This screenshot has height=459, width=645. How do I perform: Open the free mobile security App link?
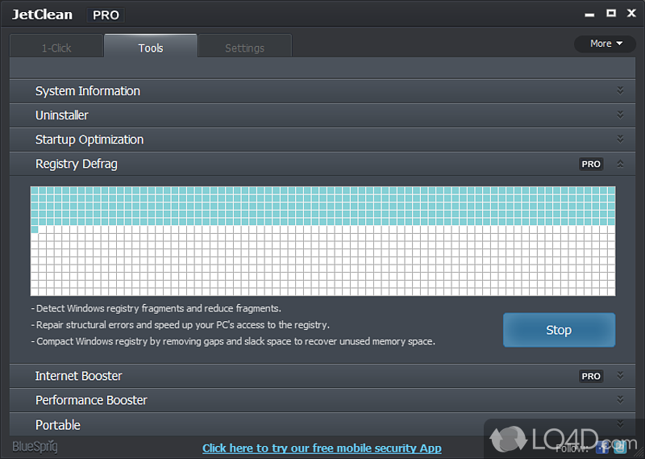(322, 448)
